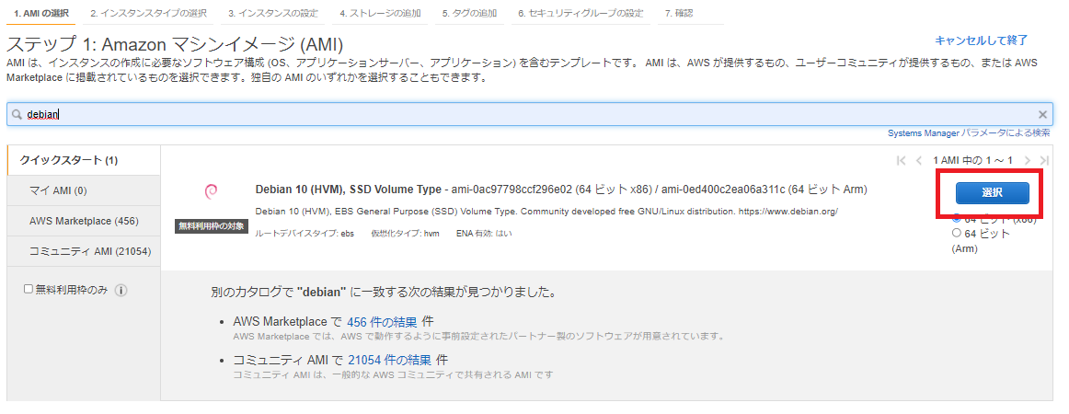Viewport: 1069px width, 414px height.
Task: Open Systems Manager パラメータによる検索 link
Action: (x=969, y=133)
